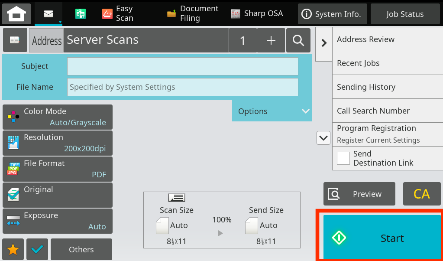
Task: Collapse the panel with the down chevron
Action: (323, 137)
